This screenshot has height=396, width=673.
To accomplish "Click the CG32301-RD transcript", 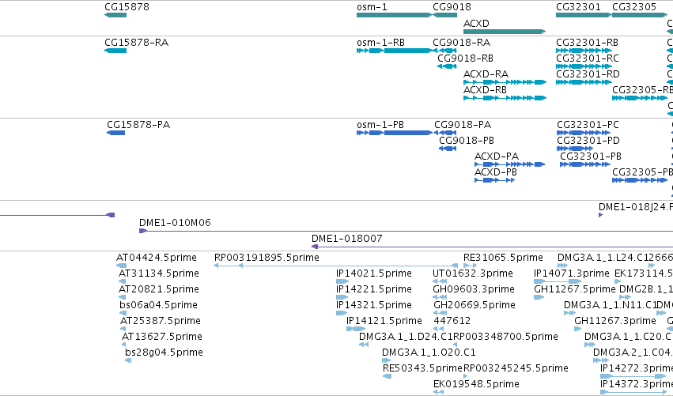I will click(584, 82).
